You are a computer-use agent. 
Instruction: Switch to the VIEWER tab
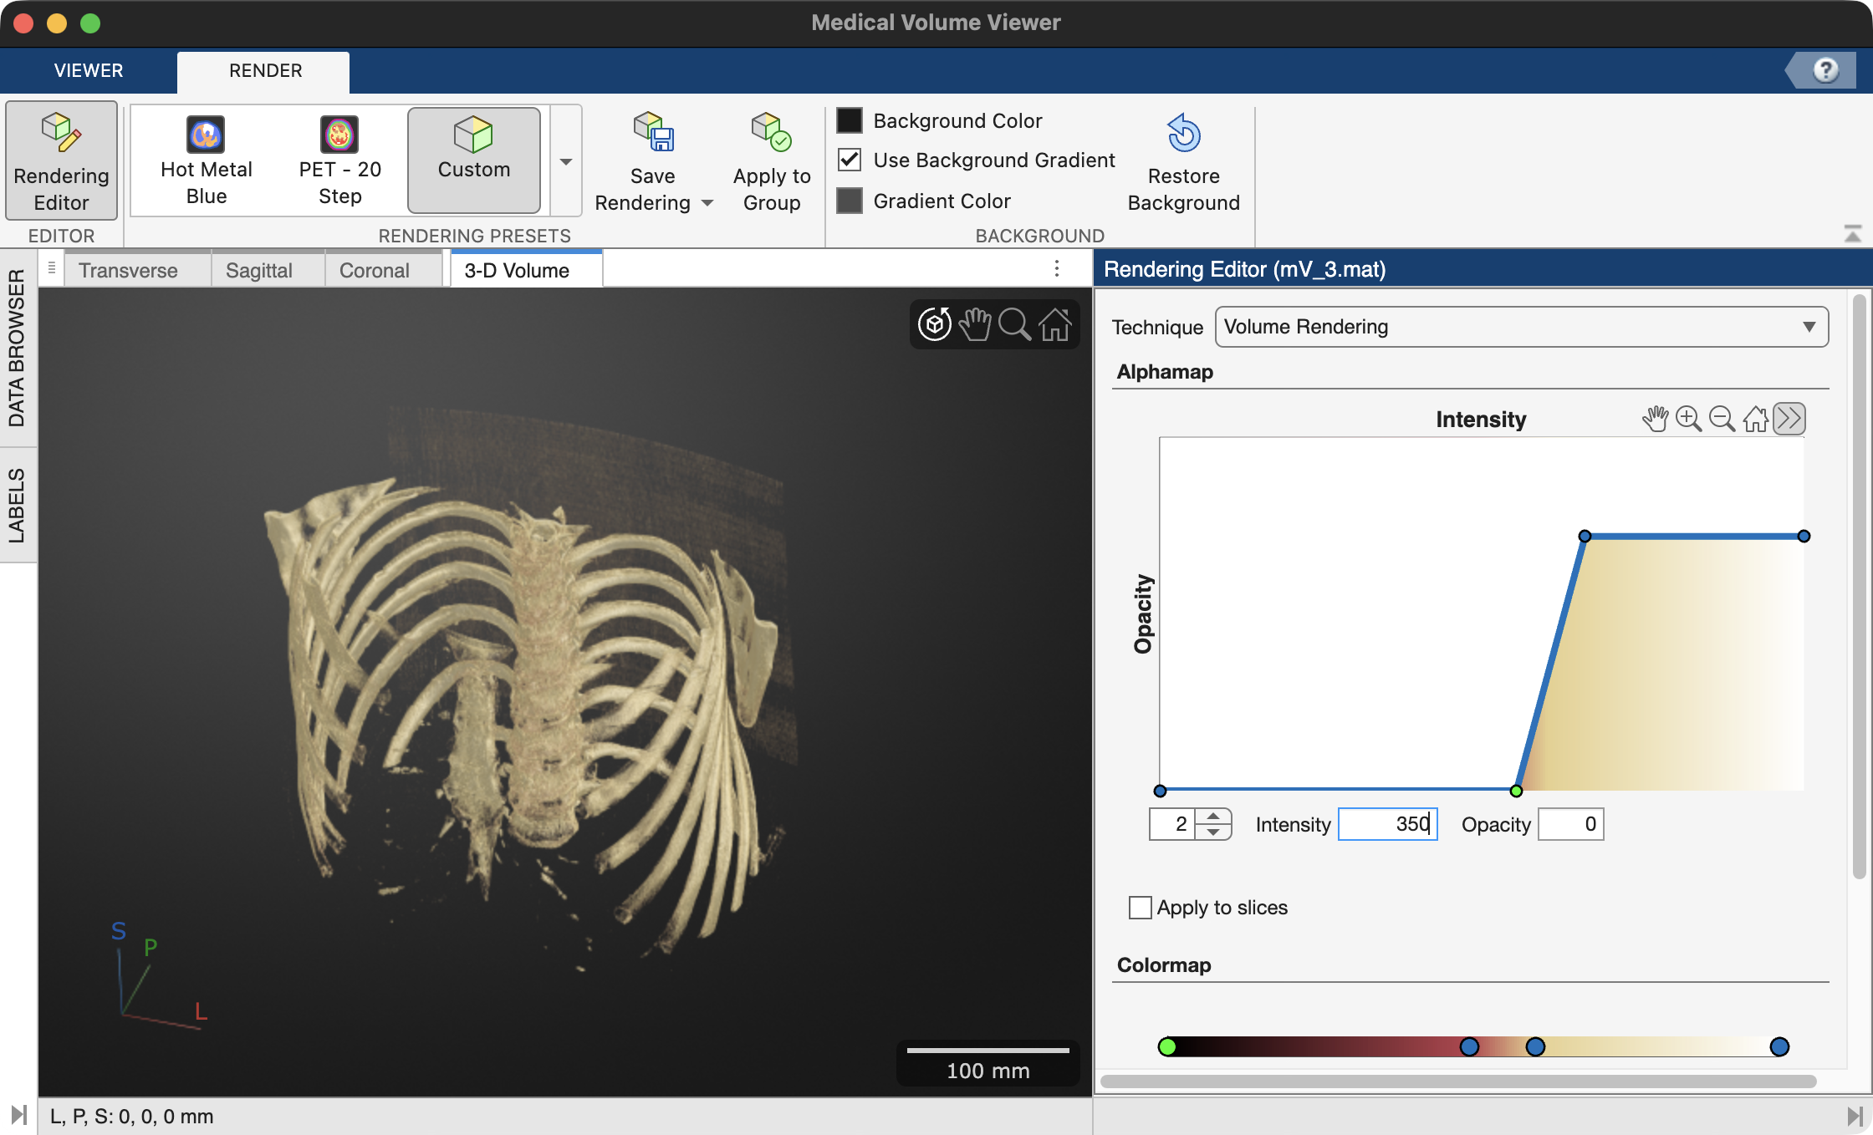point(87,71)
